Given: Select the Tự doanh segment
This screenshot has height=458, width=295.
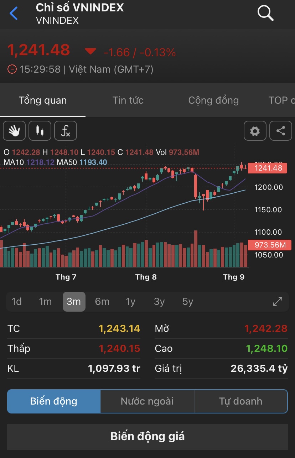Looking at the screenshot, I should coord(240,401).
